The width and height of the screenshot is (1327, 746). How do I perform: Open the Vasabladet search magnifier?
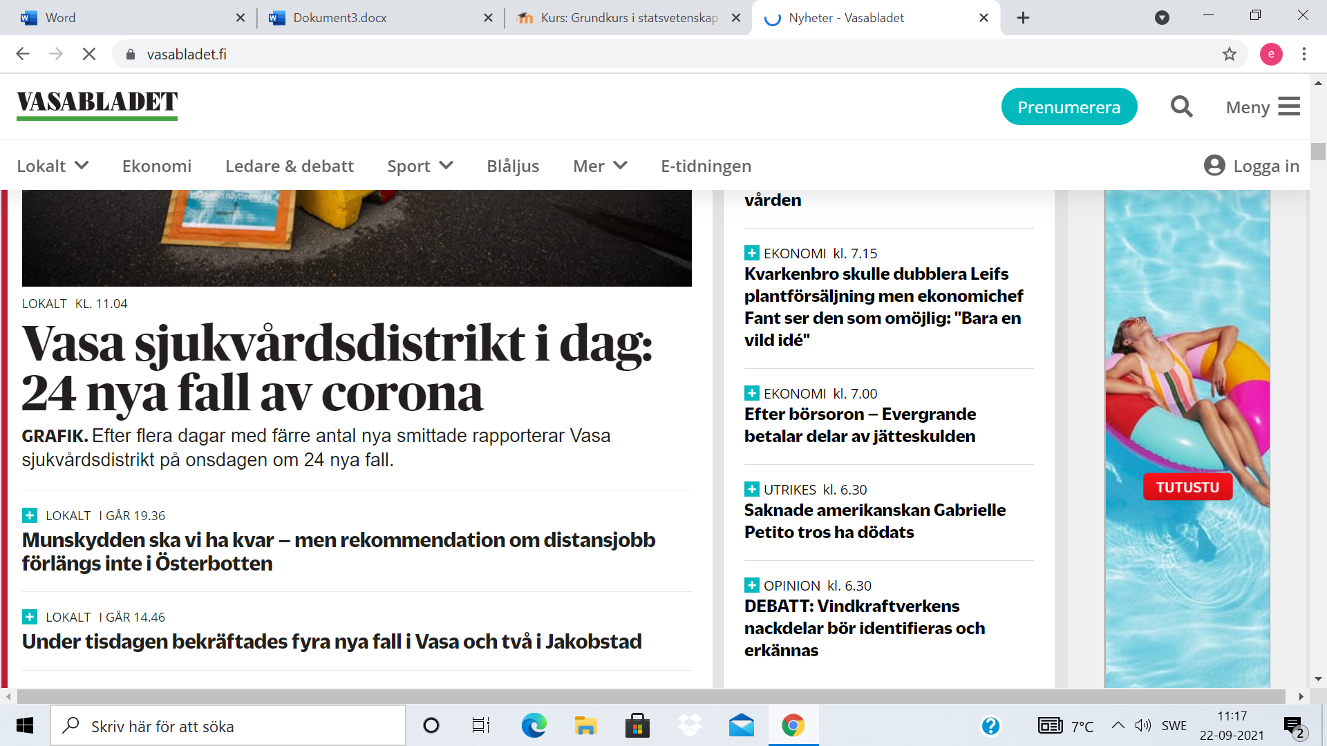coord(1181,107)
